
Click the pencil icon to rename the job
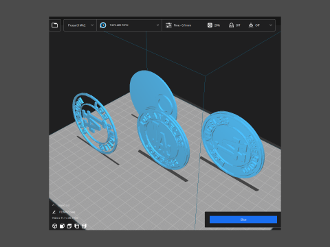click(54, 212)
